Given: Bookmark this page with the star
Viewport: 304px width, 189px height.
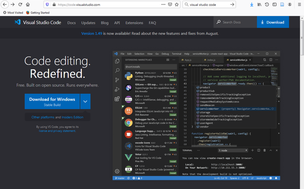Looking at the screenshot, I should click(x=177, y=5).
